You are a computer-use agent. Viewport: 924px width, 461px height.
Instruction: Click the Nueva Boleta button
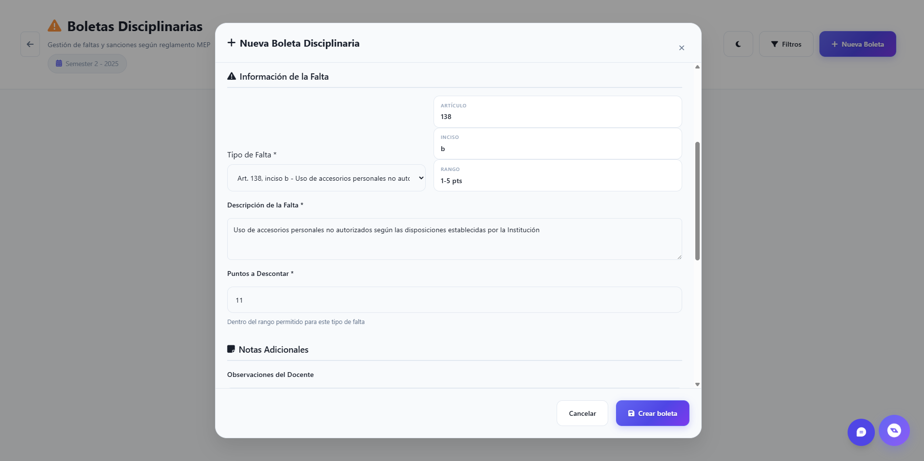pyautogui.click(x=857, y=44)
